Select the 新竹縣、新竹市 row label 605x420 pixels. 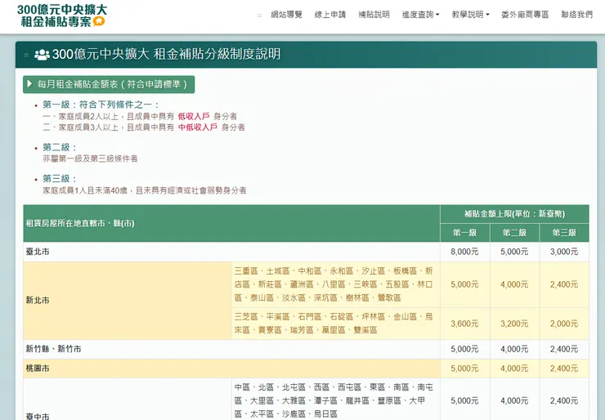tap(53, 349)
